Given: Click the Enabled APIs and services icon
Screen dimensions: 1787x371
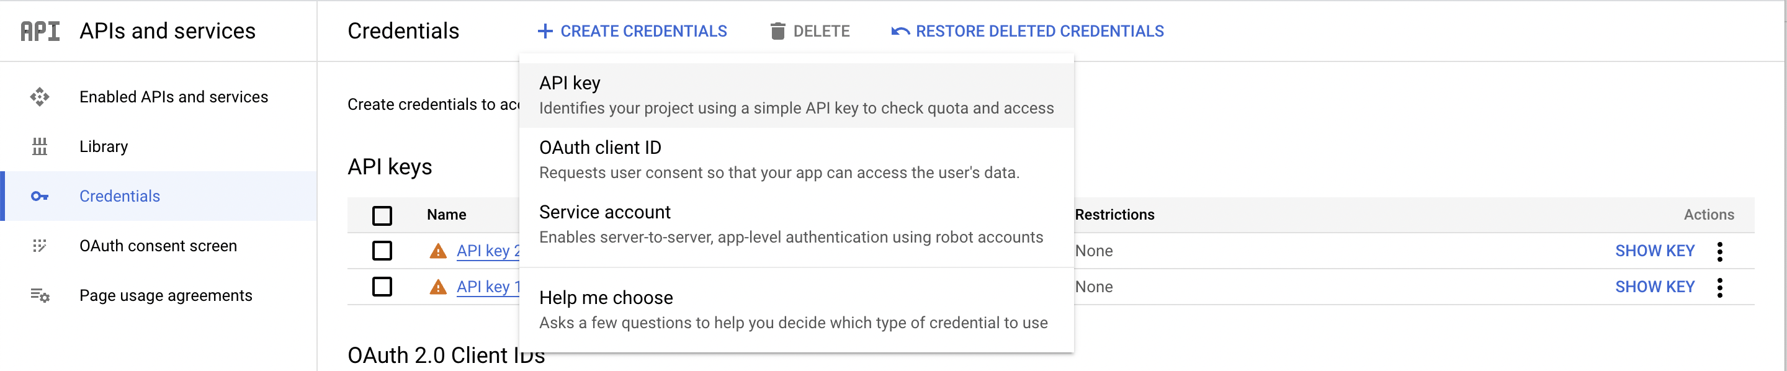Looking at the screenshot, I should [40, 97].
